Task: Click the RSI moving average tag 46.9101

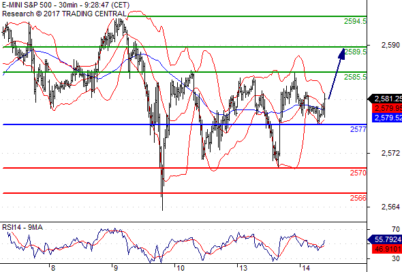Action: 387,249
